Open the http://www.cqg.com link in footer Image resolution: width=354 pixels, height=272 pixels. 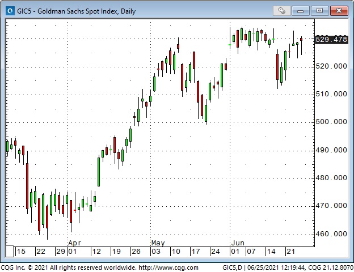168,267
